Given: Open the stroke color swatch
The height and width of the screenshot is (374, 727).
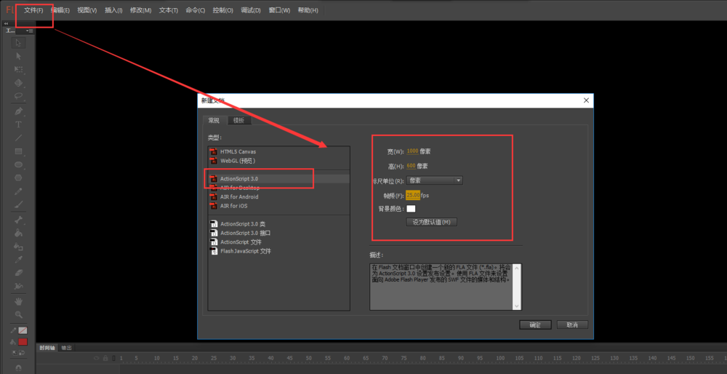Looking at the screenshot, I should pos(23,330).
